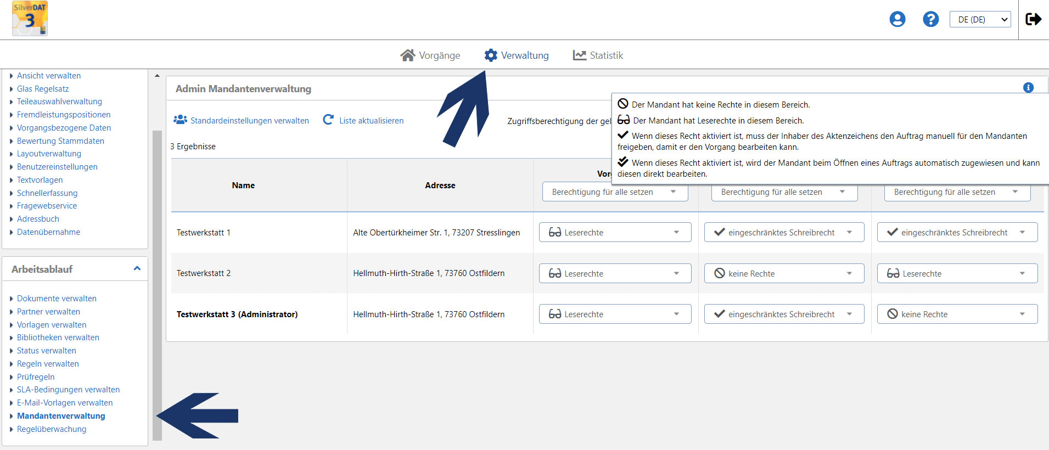Open Testwerkstatt 1 rightmost eingeschränktes Schreibrecht dropdown
Viewport: 1049px width, 450px height.
pos(957,232)
